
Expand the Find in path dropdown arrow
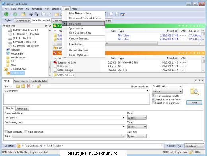coord(147,91)
